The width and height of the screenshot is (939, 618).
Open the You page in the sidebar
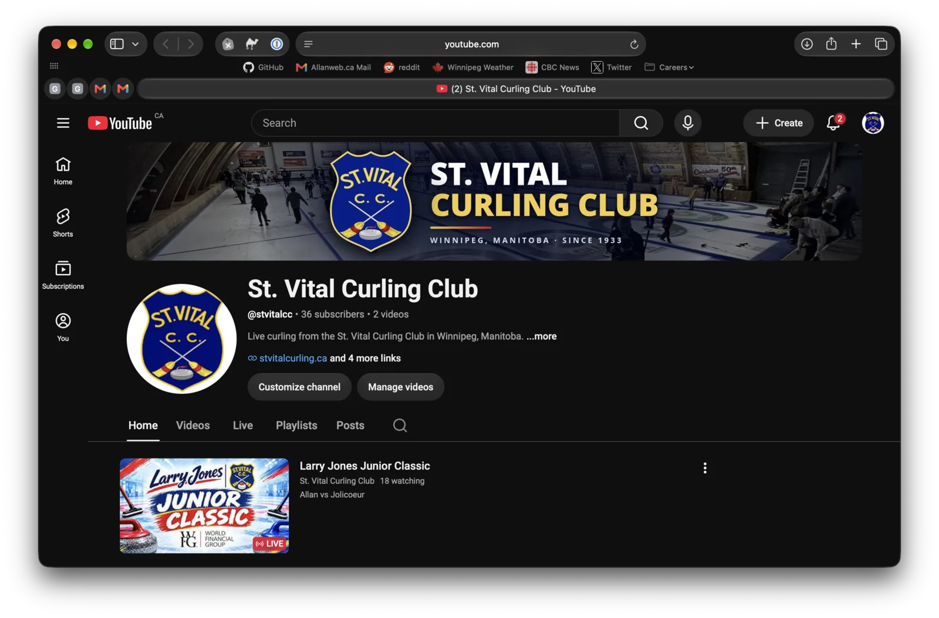pyautogui.click(x=63, y=327)
